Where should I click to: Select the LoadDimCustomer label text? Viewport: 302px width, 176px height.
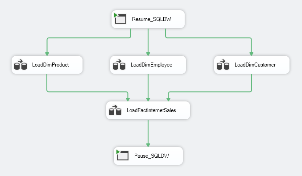(255, 65)
